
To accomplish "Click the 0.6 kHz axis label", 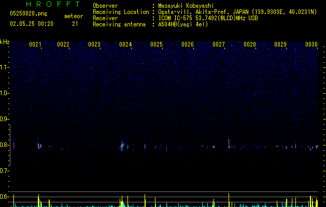I will (5, 197).
